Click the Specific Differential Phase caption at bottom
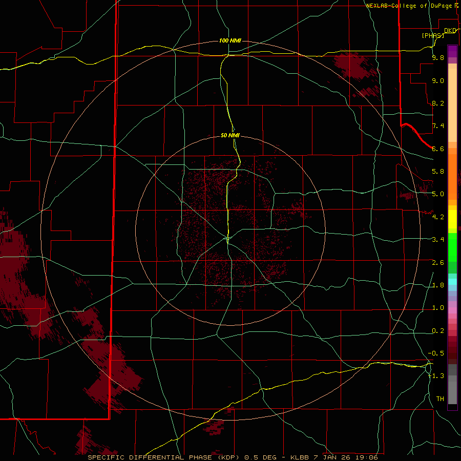Image resolution: width=461 pixels, height=461 pixels. pyautogui.click(x=233, y=457)
